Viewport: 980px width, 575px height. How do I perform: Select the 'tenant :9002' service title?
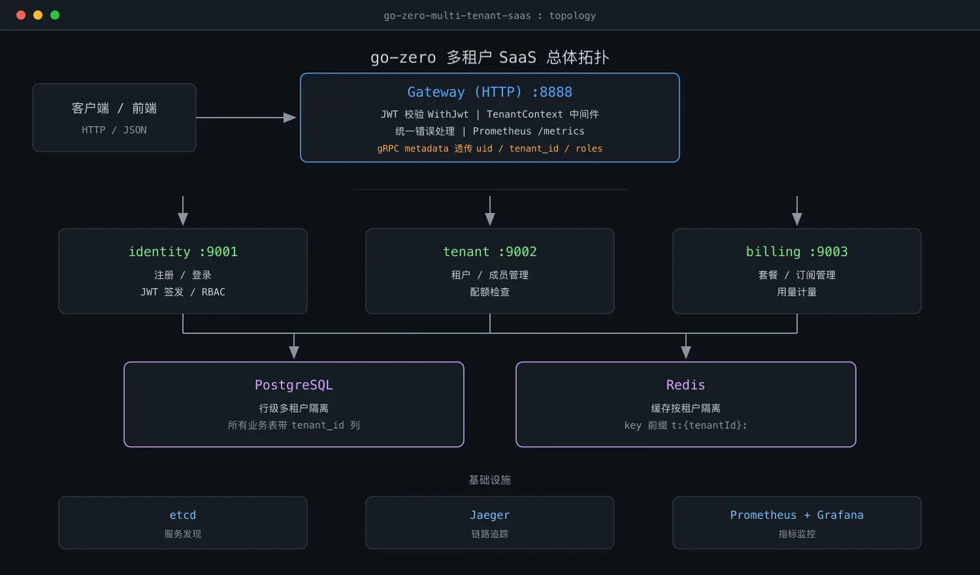[x=490, y=252]
